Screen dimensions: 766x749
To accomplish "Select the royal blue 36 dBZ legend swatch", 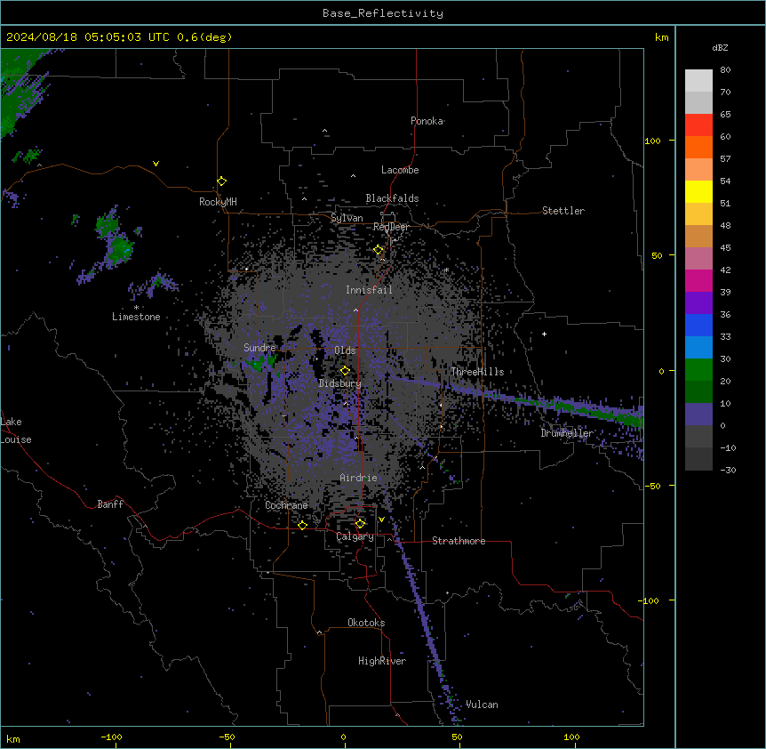I will [698, 325].
